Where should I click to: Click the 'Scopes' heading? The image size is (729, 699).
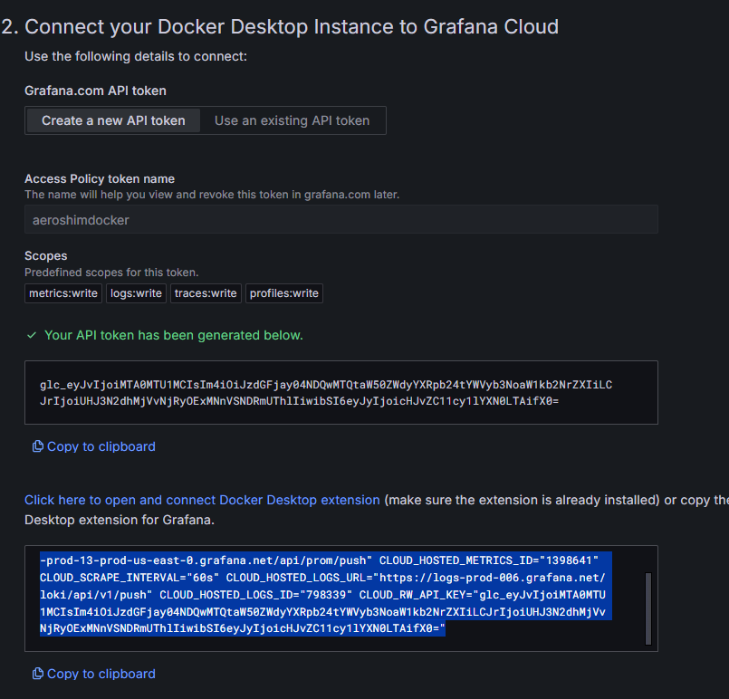(45, 256)
